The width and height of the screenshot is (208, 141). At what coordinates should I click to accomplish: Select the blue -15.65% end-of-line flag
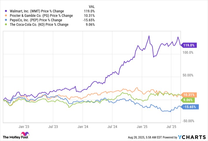190,107
